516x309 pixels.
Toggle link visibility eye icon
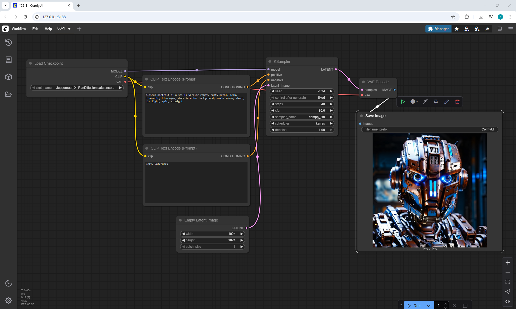pos(507,301)
